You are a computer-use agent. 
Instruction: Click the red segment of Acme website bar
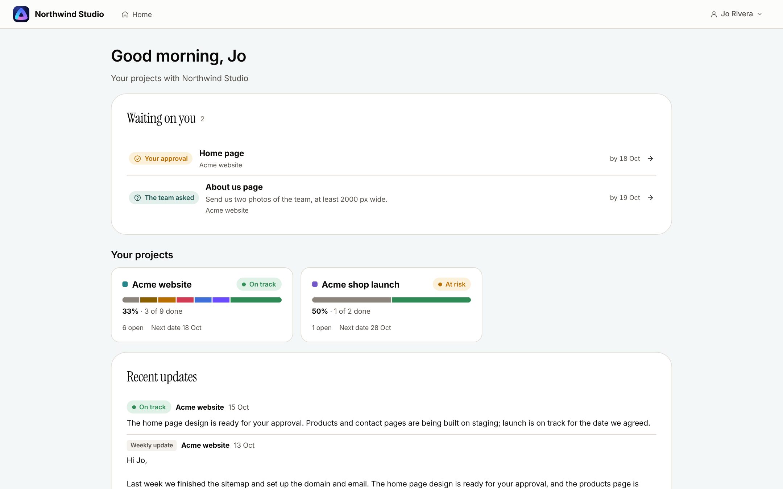click(x=185, y=300)
